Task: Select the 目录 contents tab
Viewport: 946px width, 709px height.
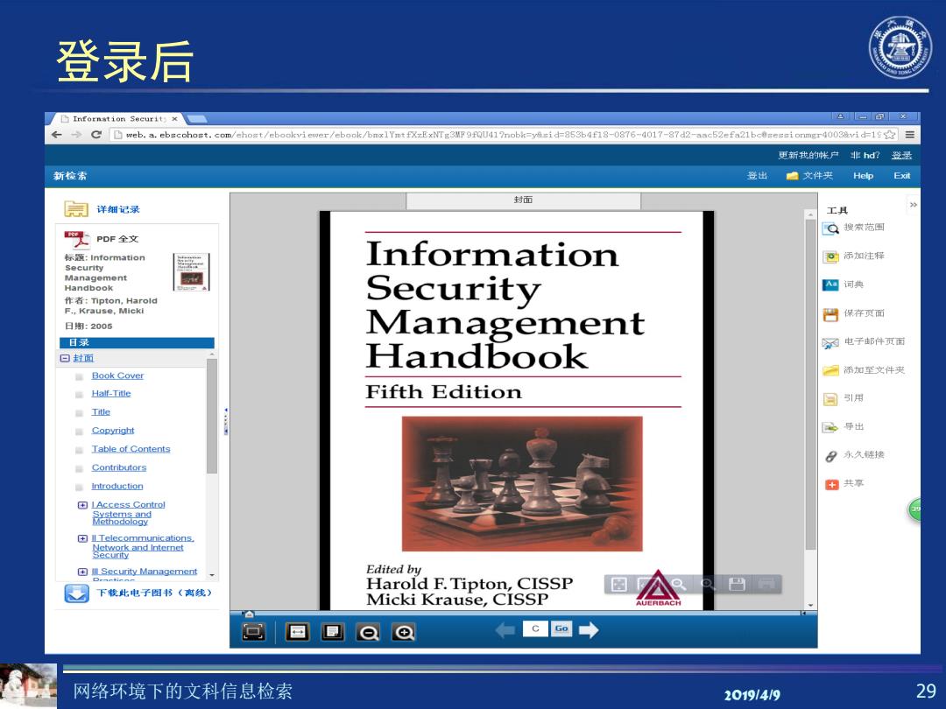Action: click(137, 342)
